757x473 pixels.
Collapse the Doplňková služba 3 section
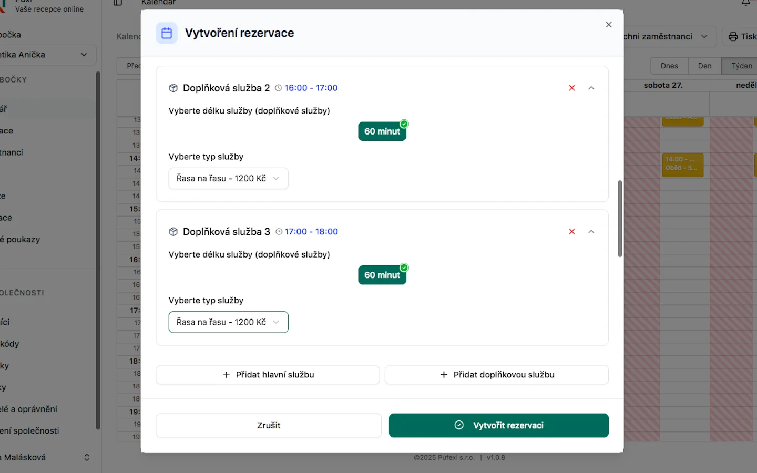click(591, 232)
